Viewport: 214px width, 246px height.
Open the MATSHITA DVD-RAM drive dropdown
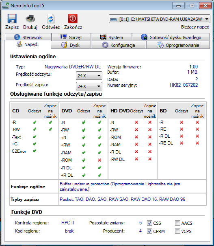pos(160,19)
